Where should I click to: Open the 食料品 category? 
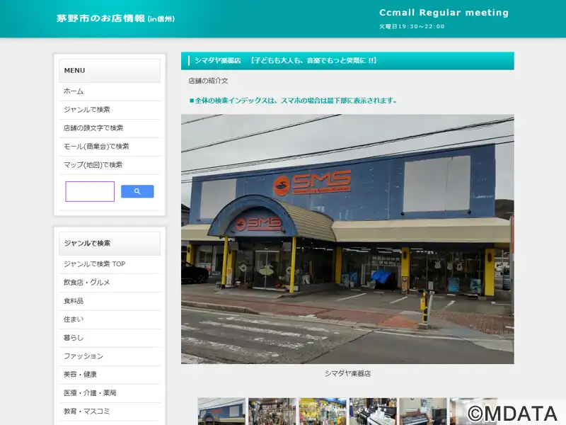click(x=74, y=301)
